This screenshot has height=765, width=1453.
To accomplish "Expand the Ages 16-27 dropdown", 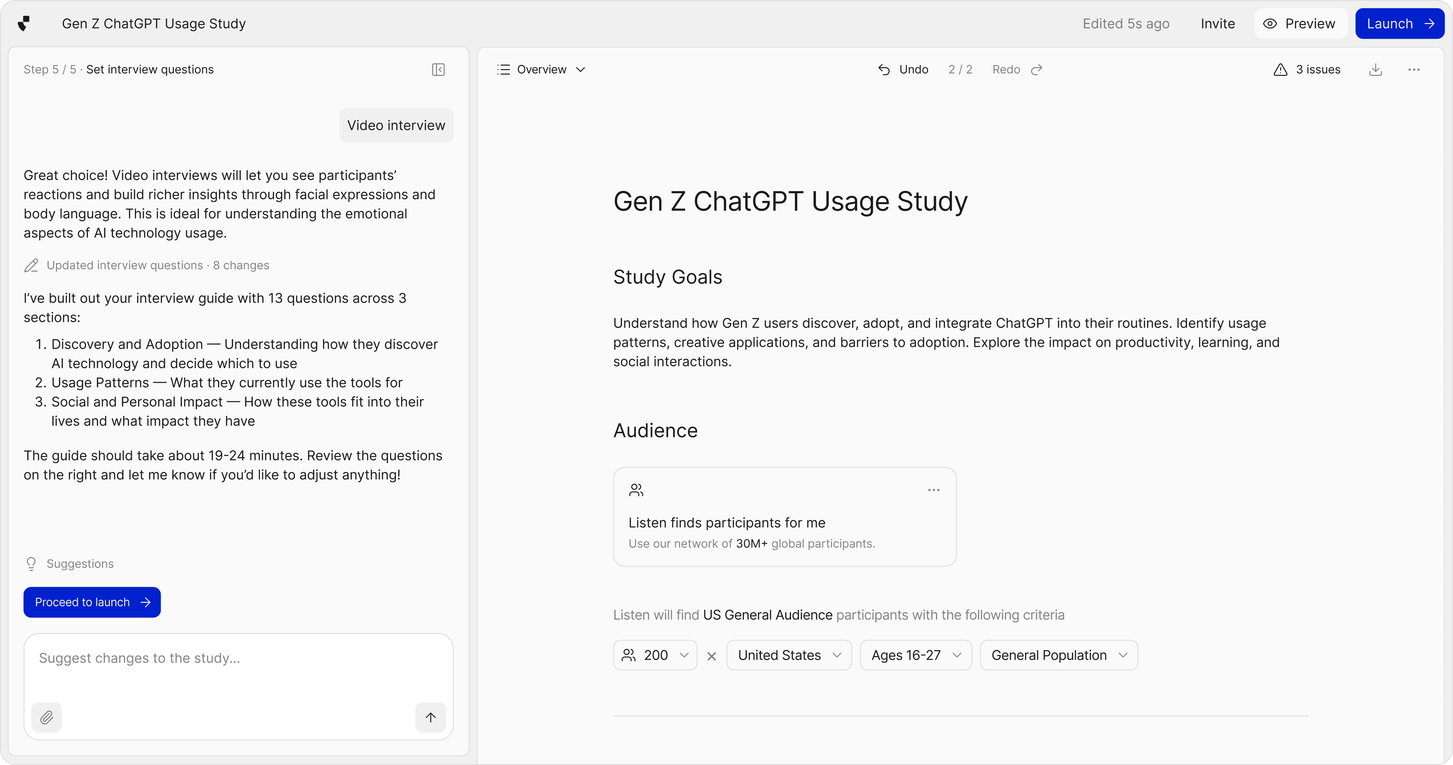I will click(916, 655).
